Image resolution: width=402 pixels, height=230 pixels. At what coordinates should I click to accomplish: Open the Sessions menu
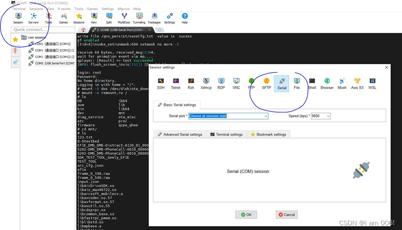[x=36, y=9]
